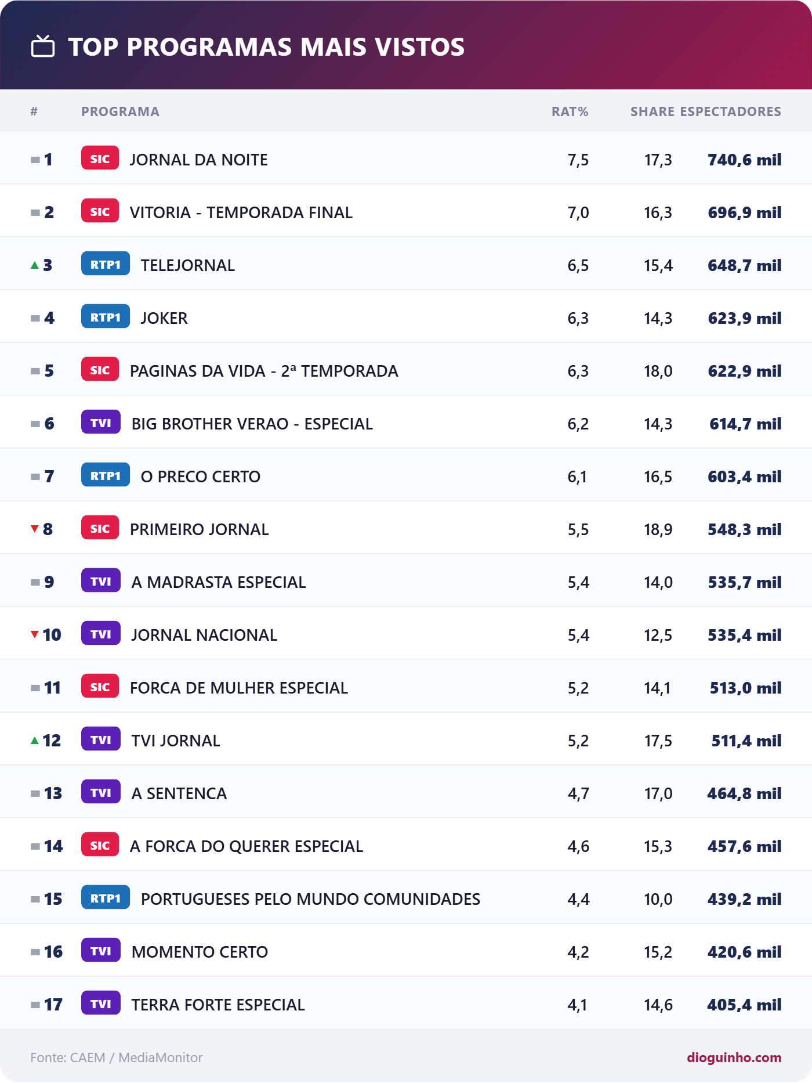The height and width of the screenshot is (1083, 812).
Task: Click the RTP1 badge next to Telejornal
Action: (106, 264)
